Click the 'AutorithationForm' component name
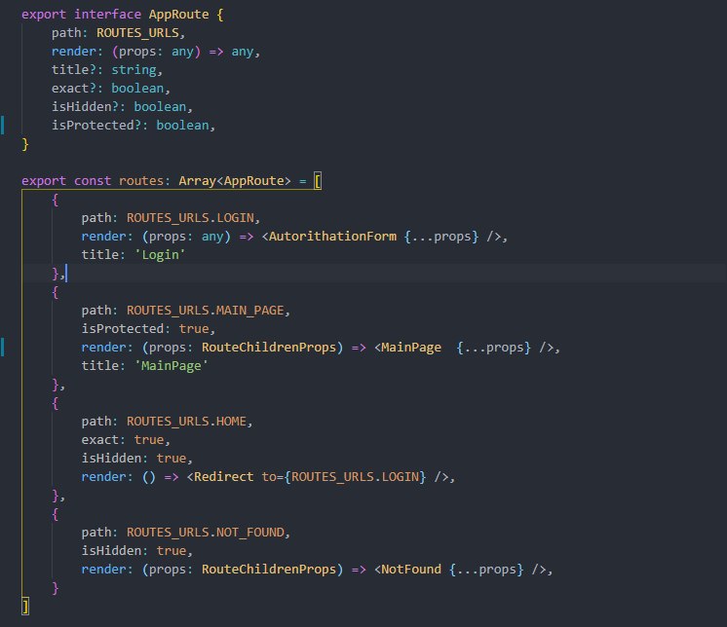This screenshot has width=727, height=627. pos(333,237)
